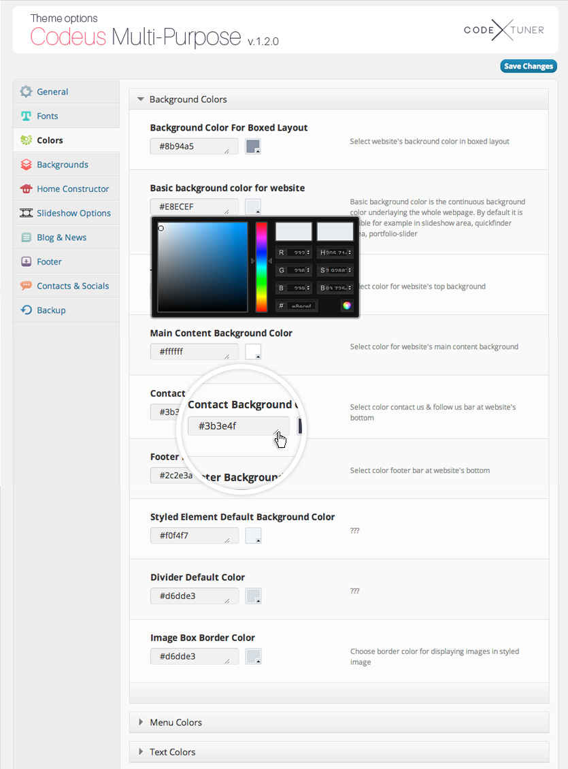Click the CodexTuner logo

(x=505, y=29)
